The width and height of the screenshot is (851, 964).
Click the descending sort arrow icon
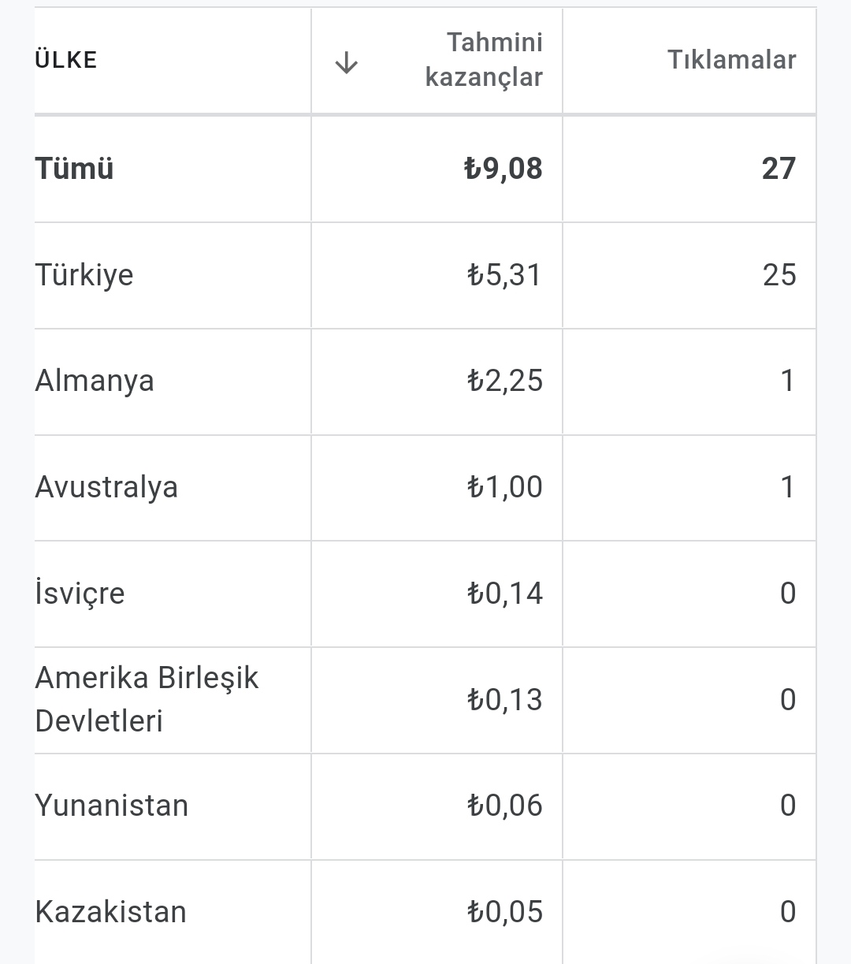347,63
